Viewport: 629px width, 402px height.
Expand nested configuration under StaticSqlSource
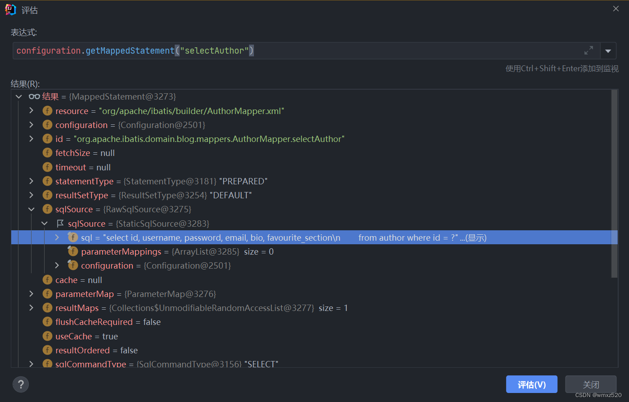coord(57,265)
